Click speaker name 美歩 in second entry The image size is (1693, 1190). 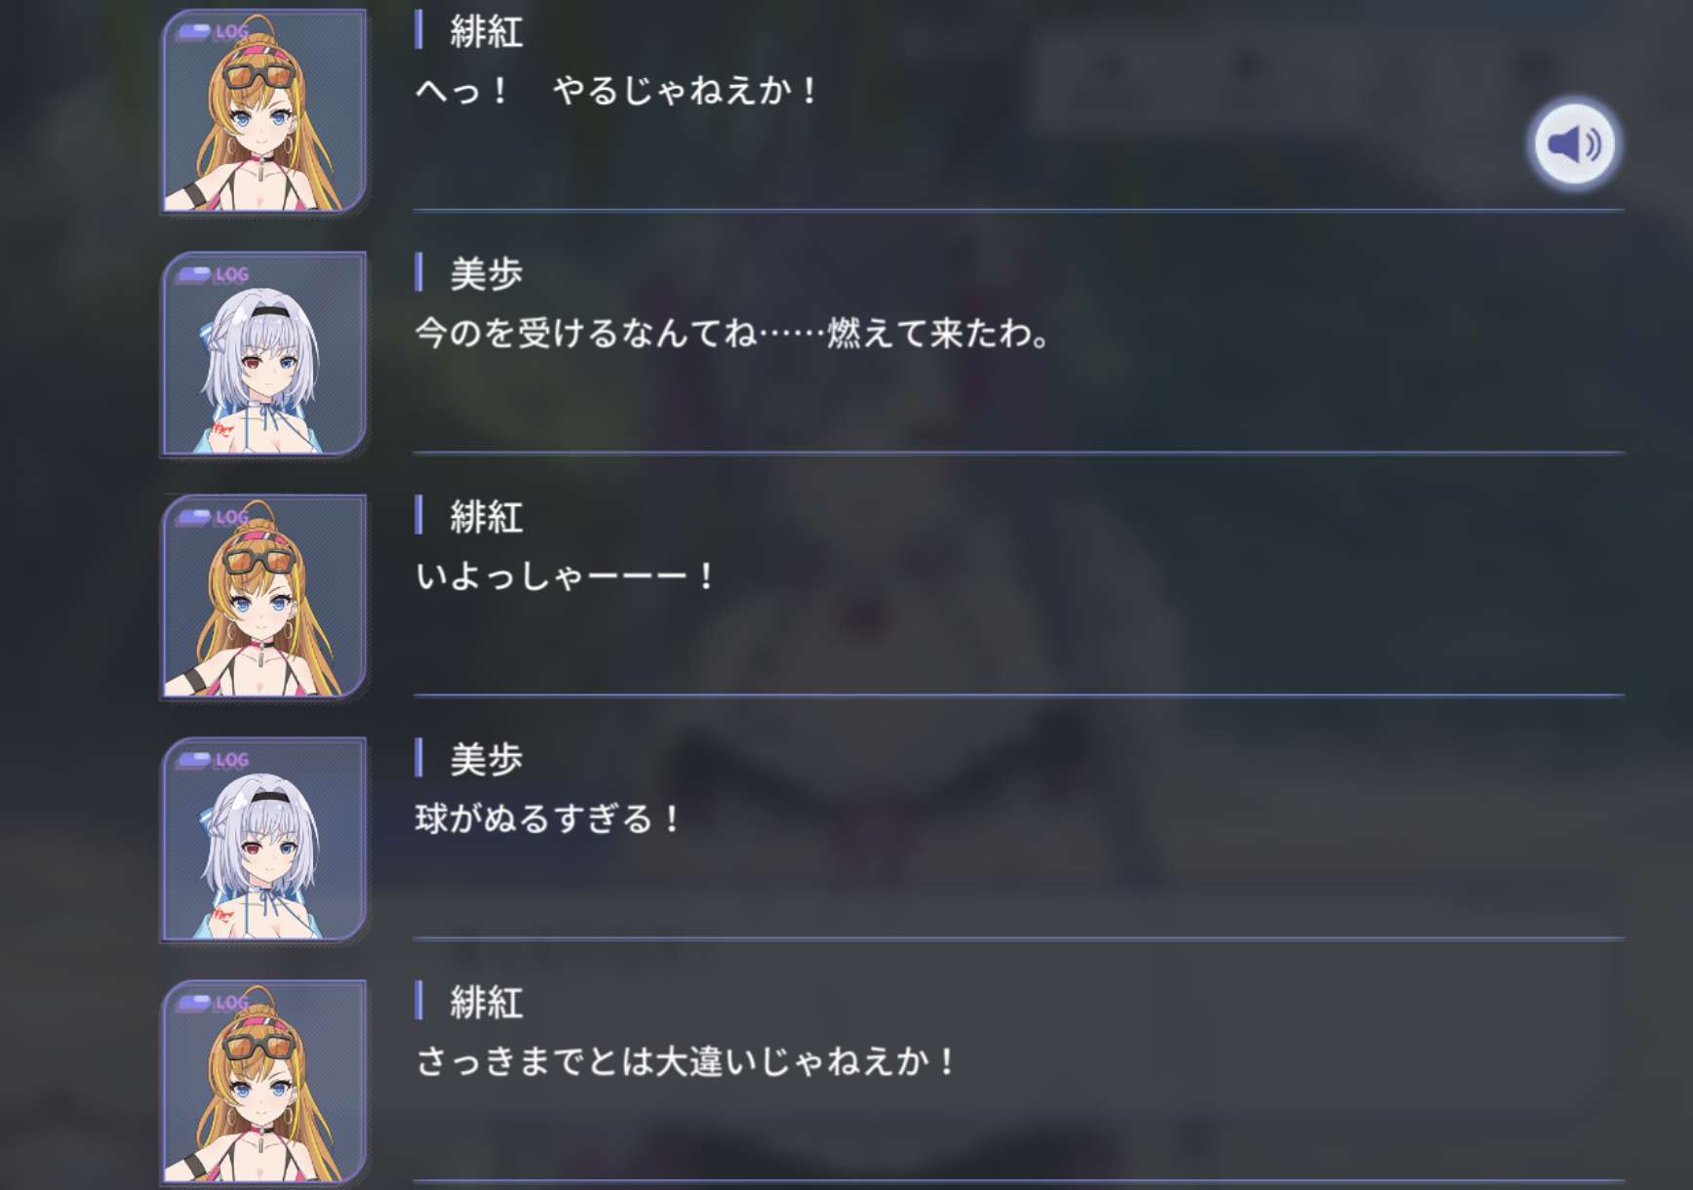486,274
